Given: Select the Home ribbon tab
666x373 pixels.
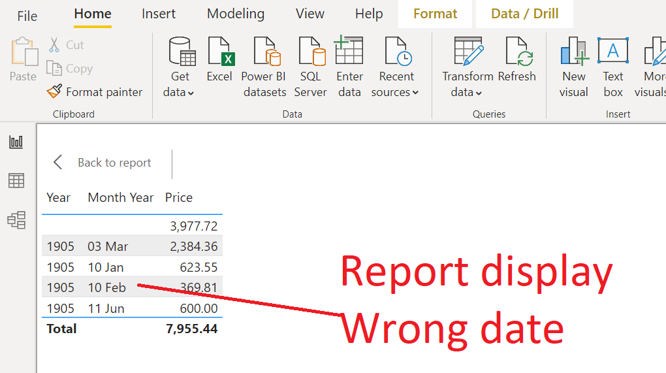Looking at the screenshot, I should click(93, 14).
